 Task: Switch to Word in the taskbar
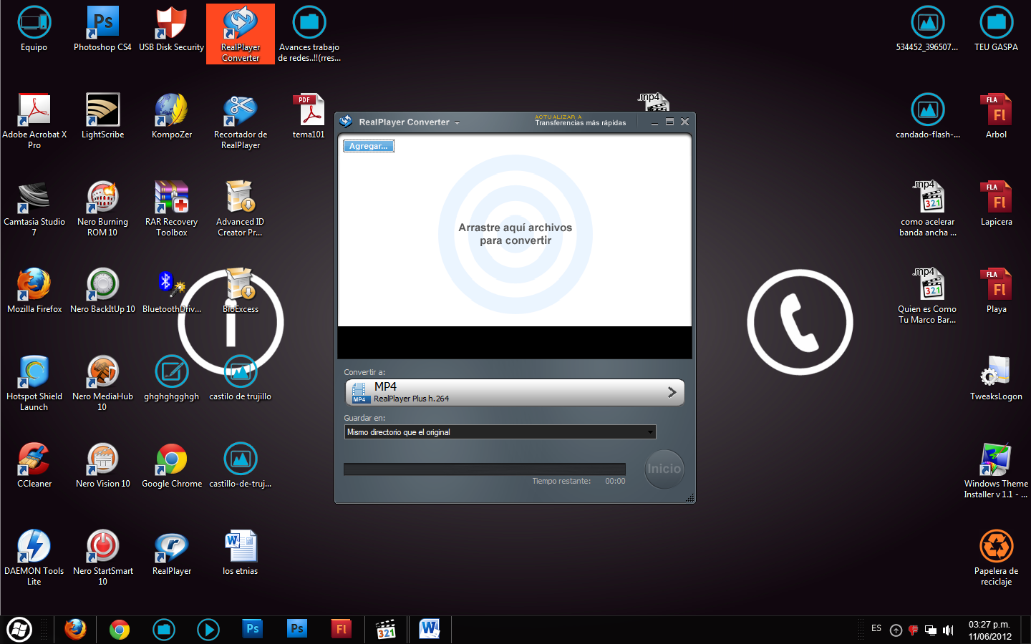pos(430,630)
